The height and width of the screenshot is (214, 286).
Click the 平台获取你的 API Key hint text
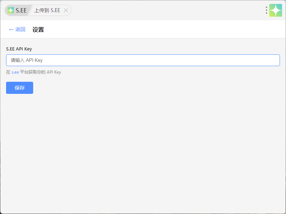pyautogui.click(x=41, y=72)
